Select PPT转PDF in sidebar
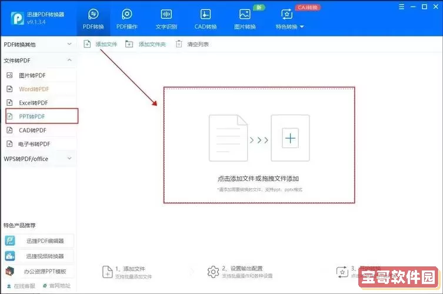 tap(42, 116)
